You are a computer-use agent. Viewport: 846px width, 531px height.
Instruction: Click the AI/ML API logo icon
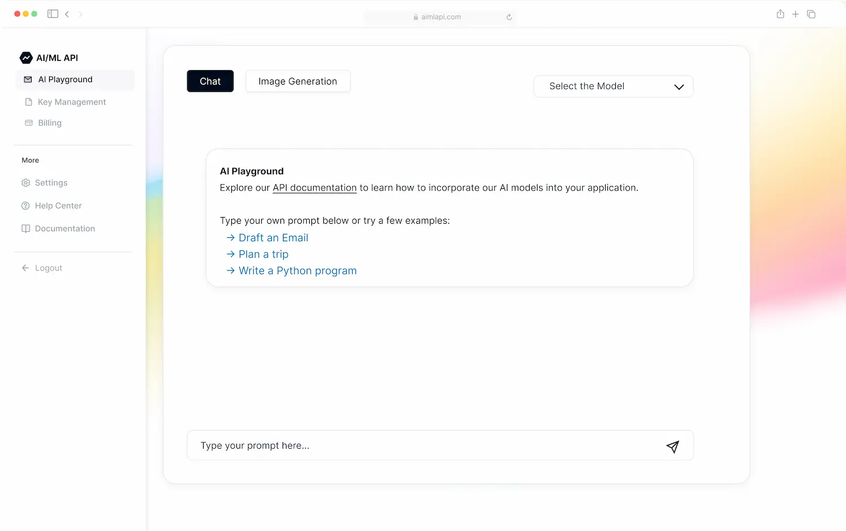(26, 57)
